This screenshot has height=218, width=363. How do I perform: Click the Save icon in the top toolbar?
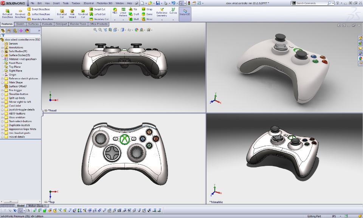click(158, 3)
